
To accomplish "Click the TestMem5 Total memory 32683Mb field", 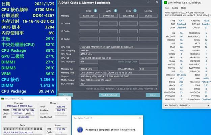I will [x=61, y=107].
